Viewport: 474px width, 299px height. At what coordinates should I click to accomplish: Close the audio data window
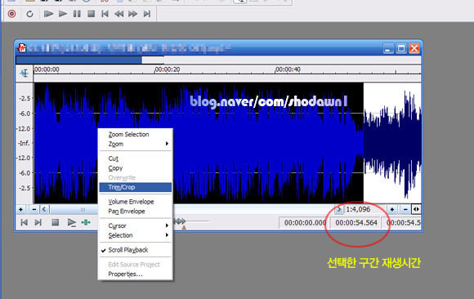pos(414,48)
